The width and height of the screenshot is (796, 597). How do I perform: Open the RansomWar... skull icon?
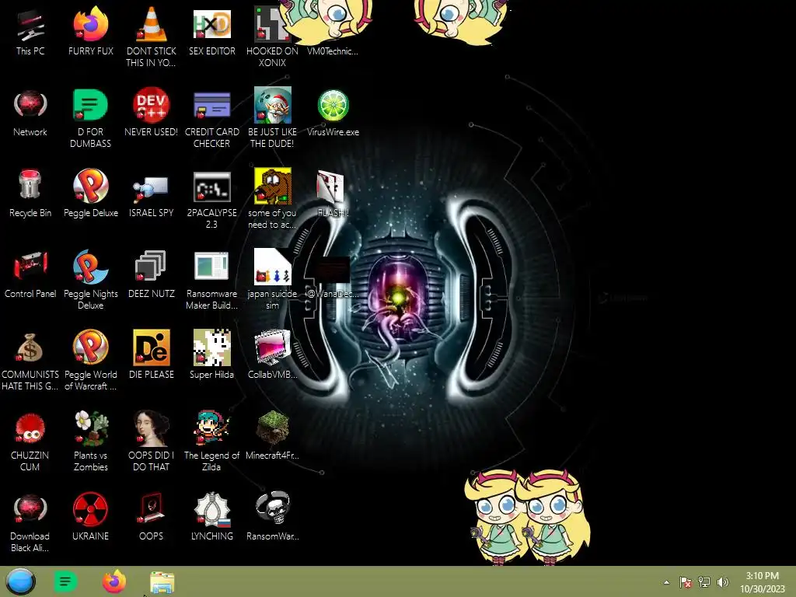[273, 508]
